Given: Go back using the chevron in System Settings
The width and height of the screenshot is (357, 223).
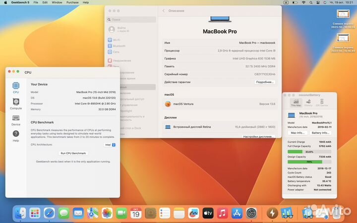Looking at the screenshot, I should pos(164,11).
